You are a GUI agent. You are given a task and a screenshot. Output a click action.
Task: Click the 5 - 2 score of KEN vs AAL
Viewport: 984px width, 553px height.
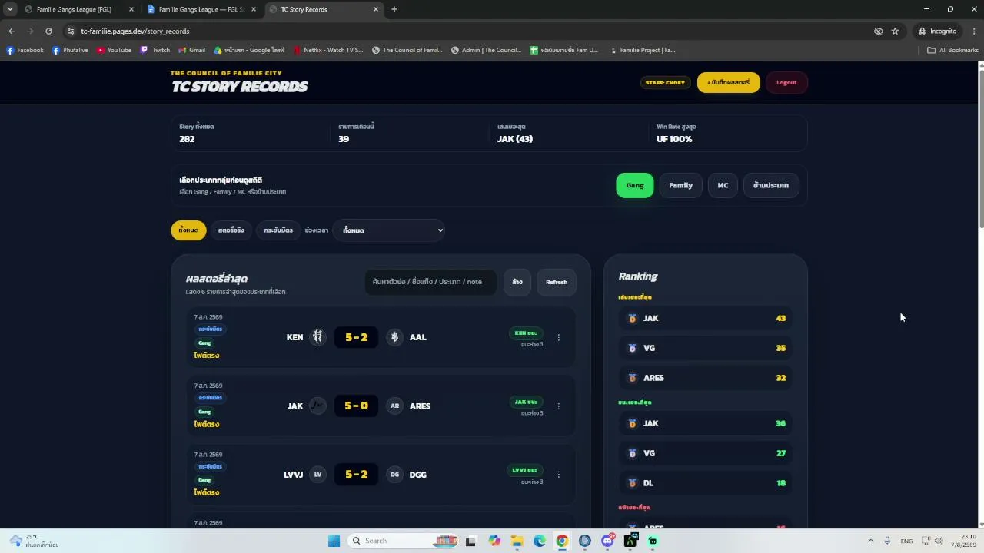pos(356,337)
